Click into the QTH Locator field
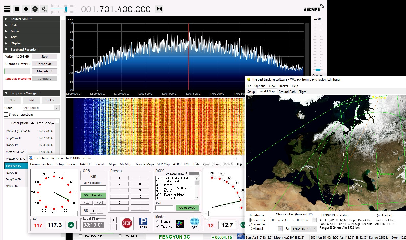 coord(93,188)
